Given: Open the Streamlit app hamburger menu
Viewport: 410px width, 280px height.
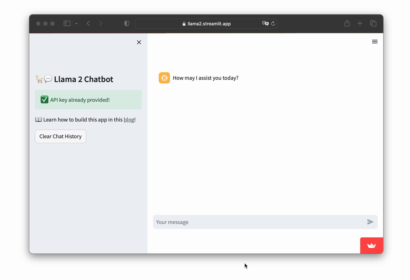Looking at the screenshot, I should (x=374, y=42).
